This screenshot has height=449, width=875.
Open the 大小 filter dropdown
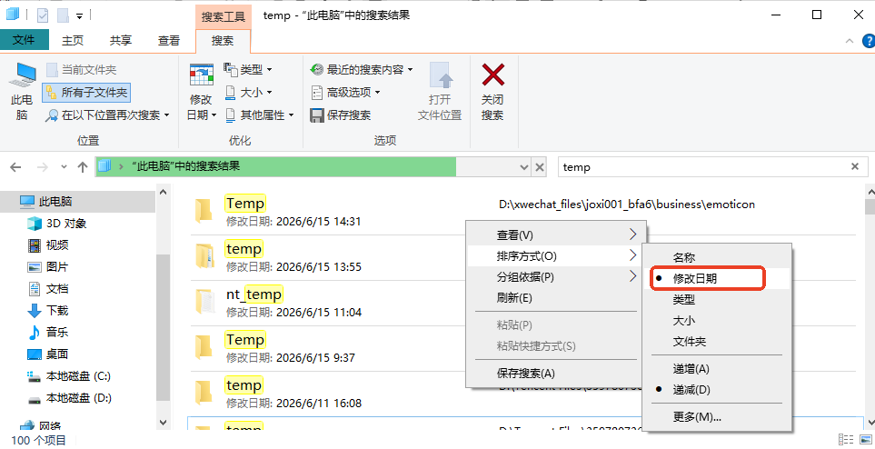click(x=248, y=92)
